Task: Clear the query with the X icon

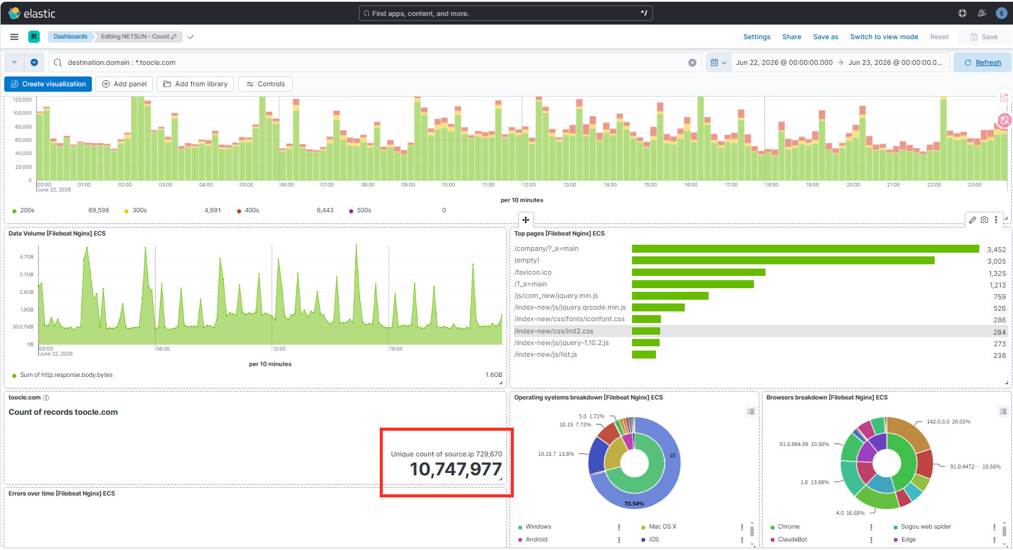Action: click(692, 62)
